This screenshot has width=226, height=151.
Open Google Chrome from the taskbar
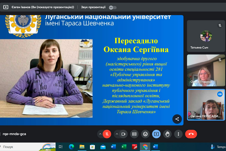click(x=145, y=147)
